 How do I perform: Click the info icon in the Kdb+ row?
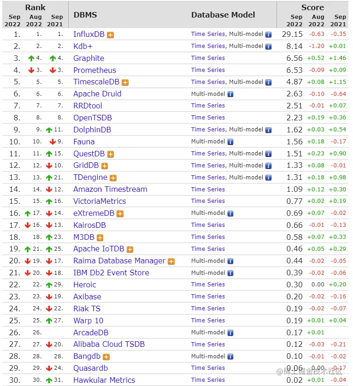coord(268,47)
